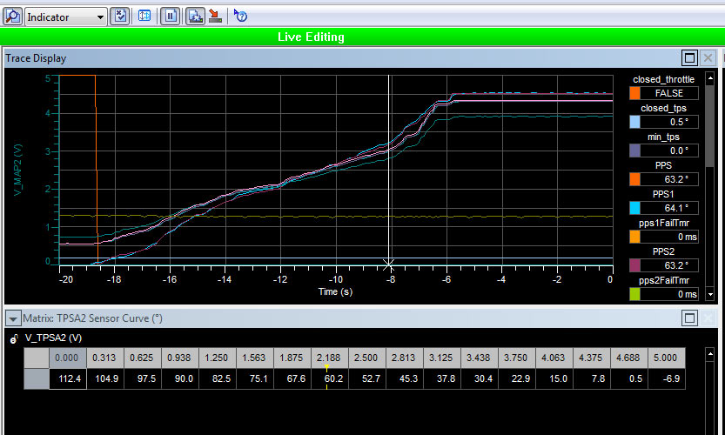Click the V_MAP2 (V) vertical axis label
Image resolution: width=725 pixels, height=435 pixels.
point(18,170)
